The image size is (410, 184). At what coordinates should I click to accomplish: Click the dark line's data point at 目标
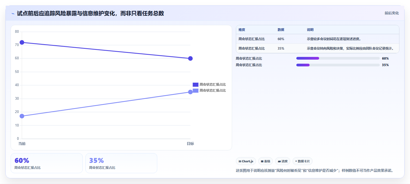coord(190,59)
